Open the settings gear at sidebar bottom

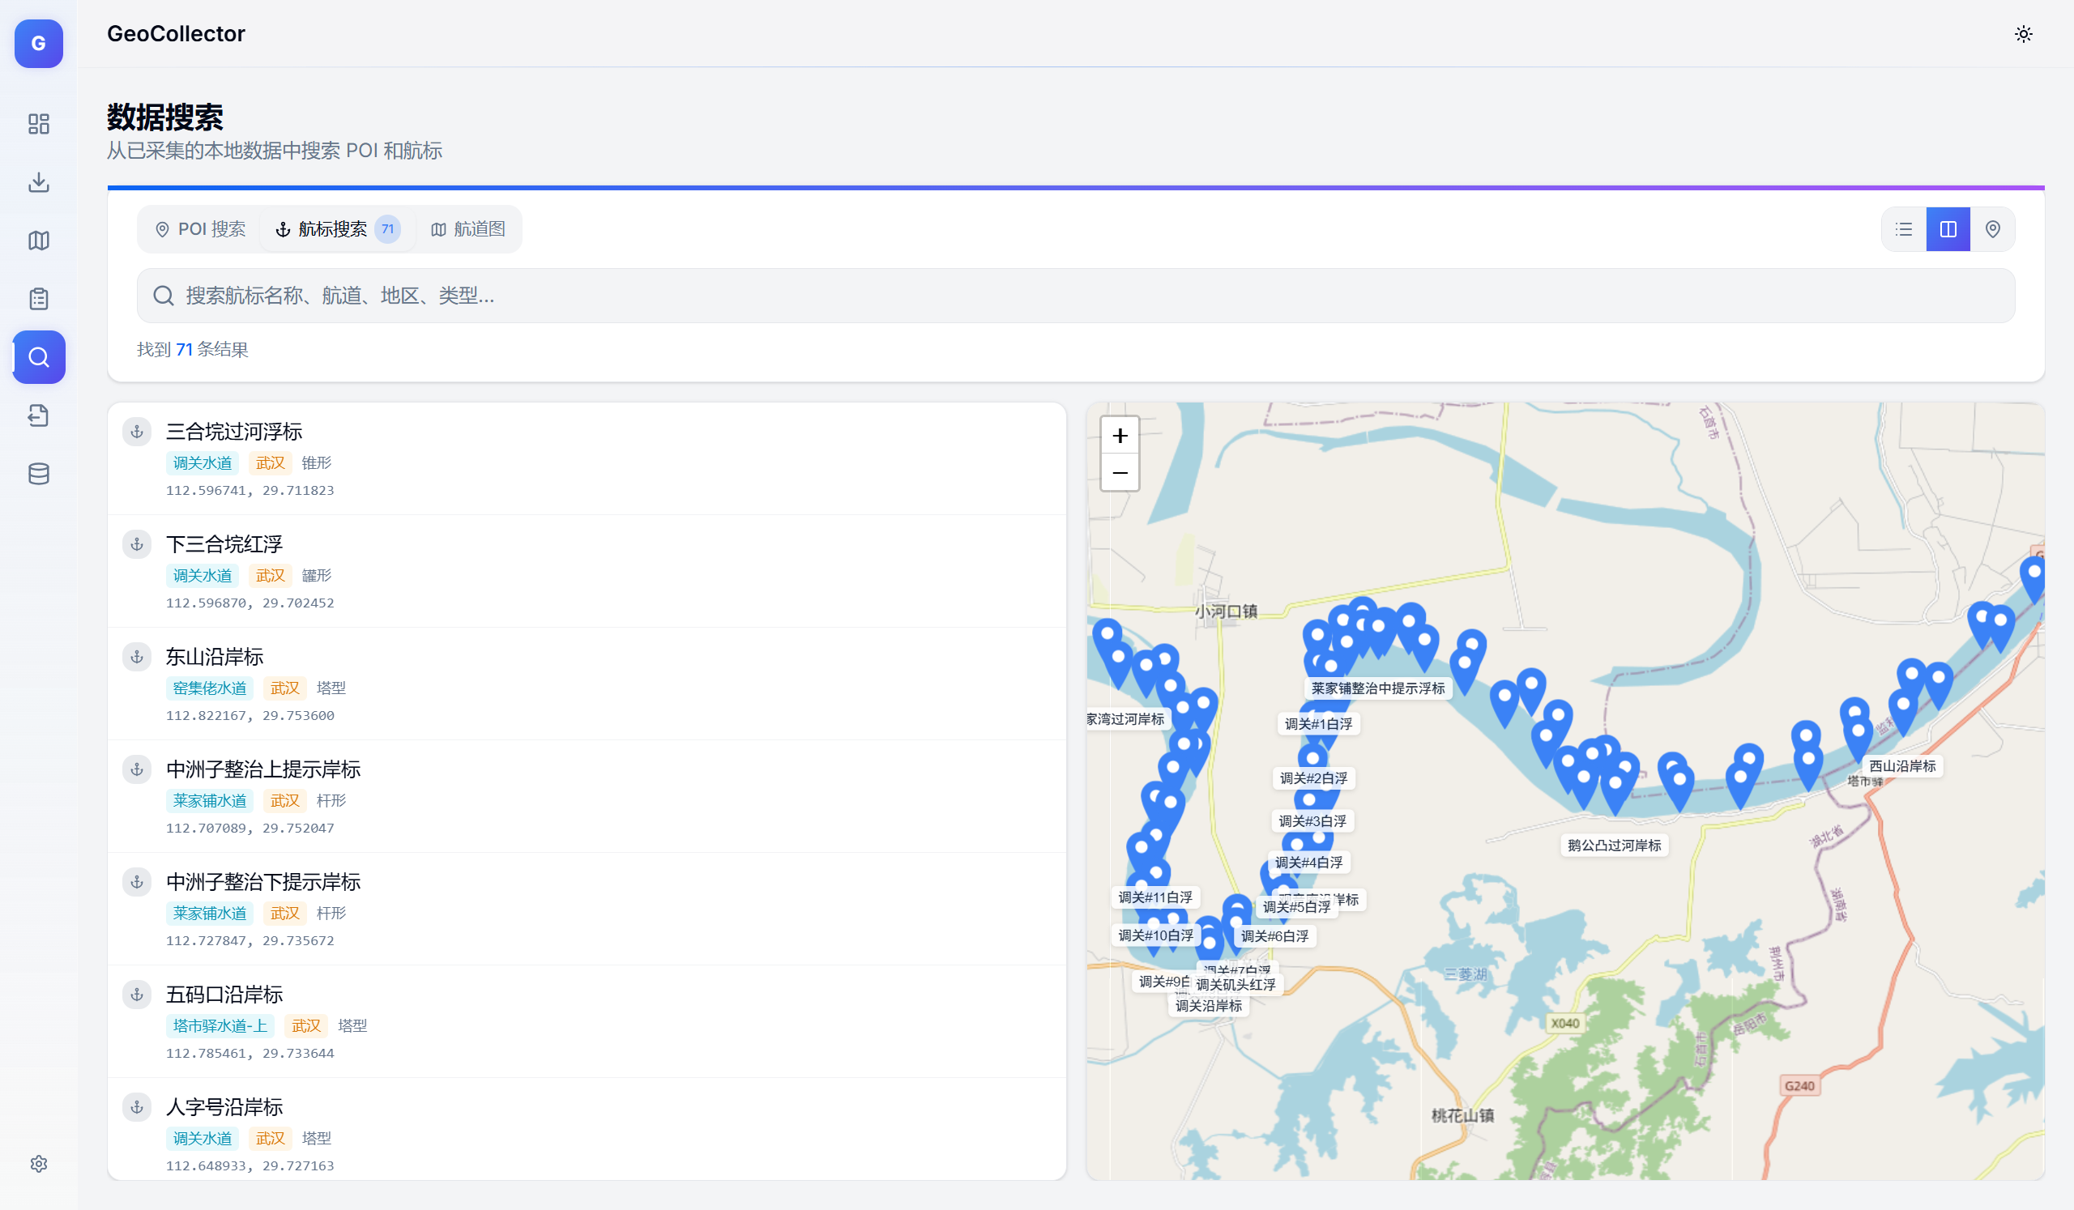(x=39, y=1163)
